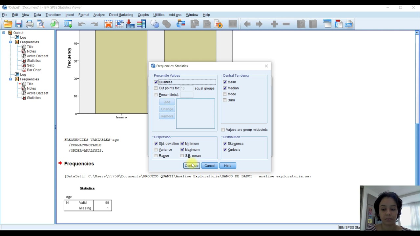Enable the Mode checkbox
This screenshot has height=236, width=420.
click(225, 94)
